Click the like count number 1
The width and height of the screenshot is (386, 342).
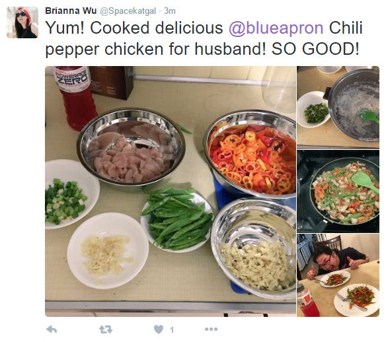point(172,329)
